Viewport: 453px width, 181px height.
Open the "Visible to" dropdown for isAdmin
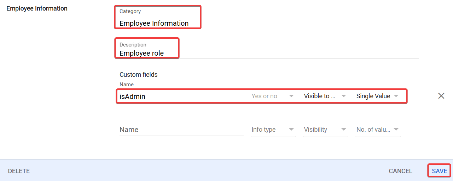point(325,96)
